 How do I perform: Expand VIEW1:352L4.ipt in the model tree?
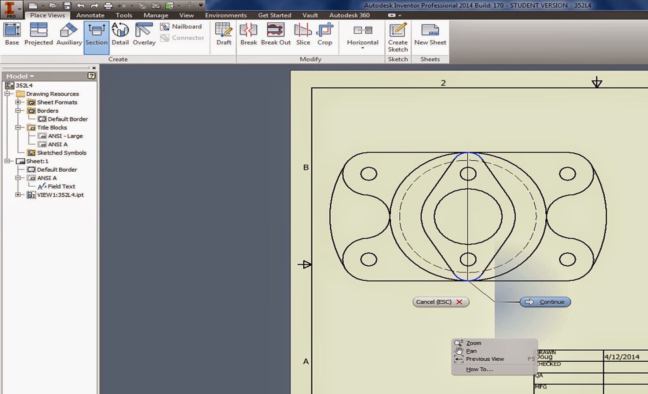[17, 195]
